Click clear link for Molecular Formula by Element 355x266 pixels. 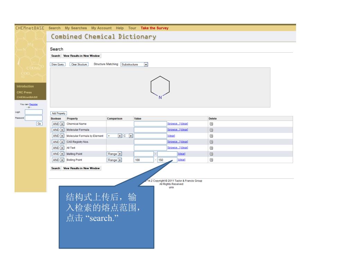(x=171, y=136)
